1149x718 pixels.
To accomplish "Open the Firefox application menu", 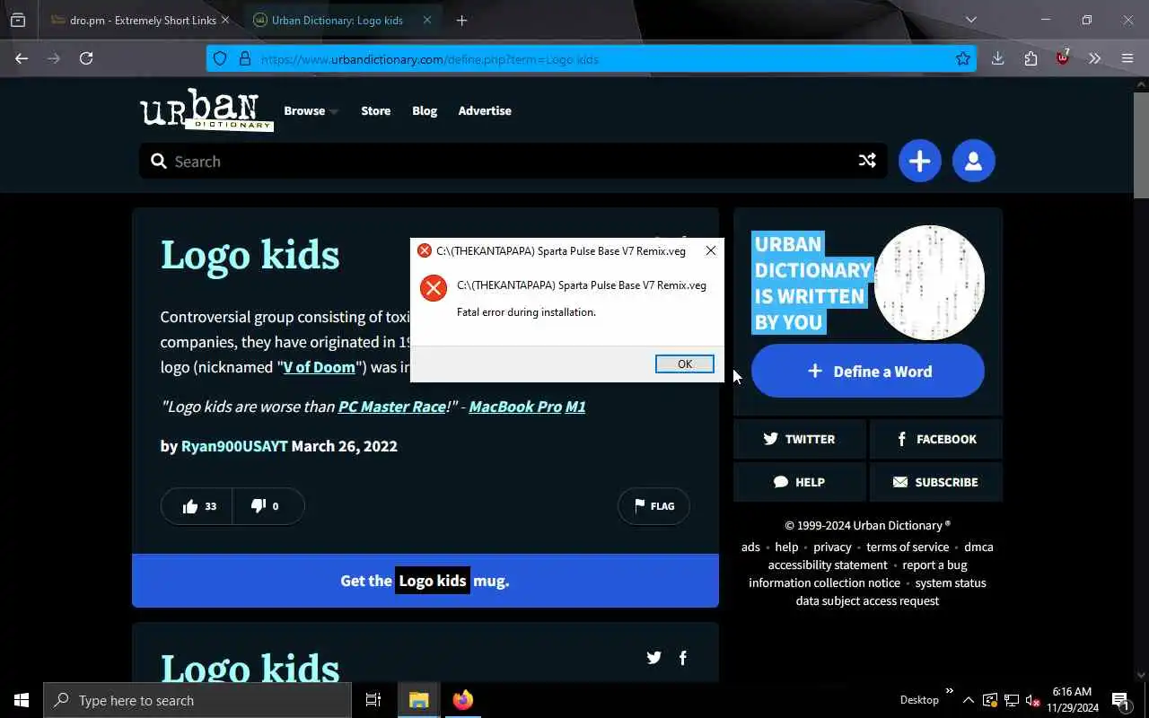I will (x=1127, y=58).
